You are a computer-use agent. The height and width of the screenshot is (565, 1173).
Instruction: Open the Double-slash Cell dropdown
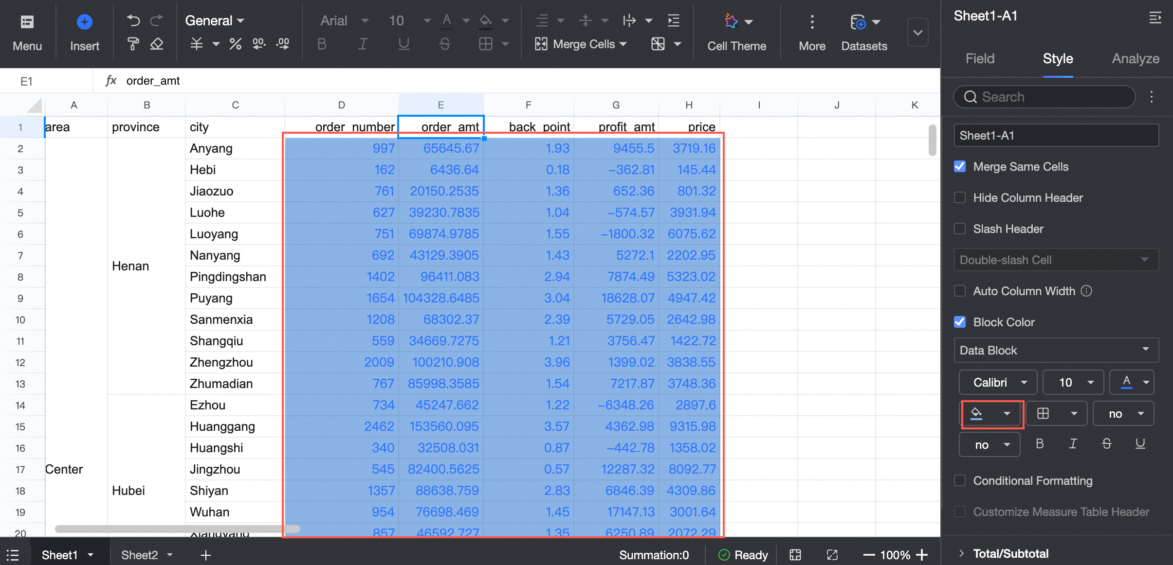click(x=1056, y=260)
